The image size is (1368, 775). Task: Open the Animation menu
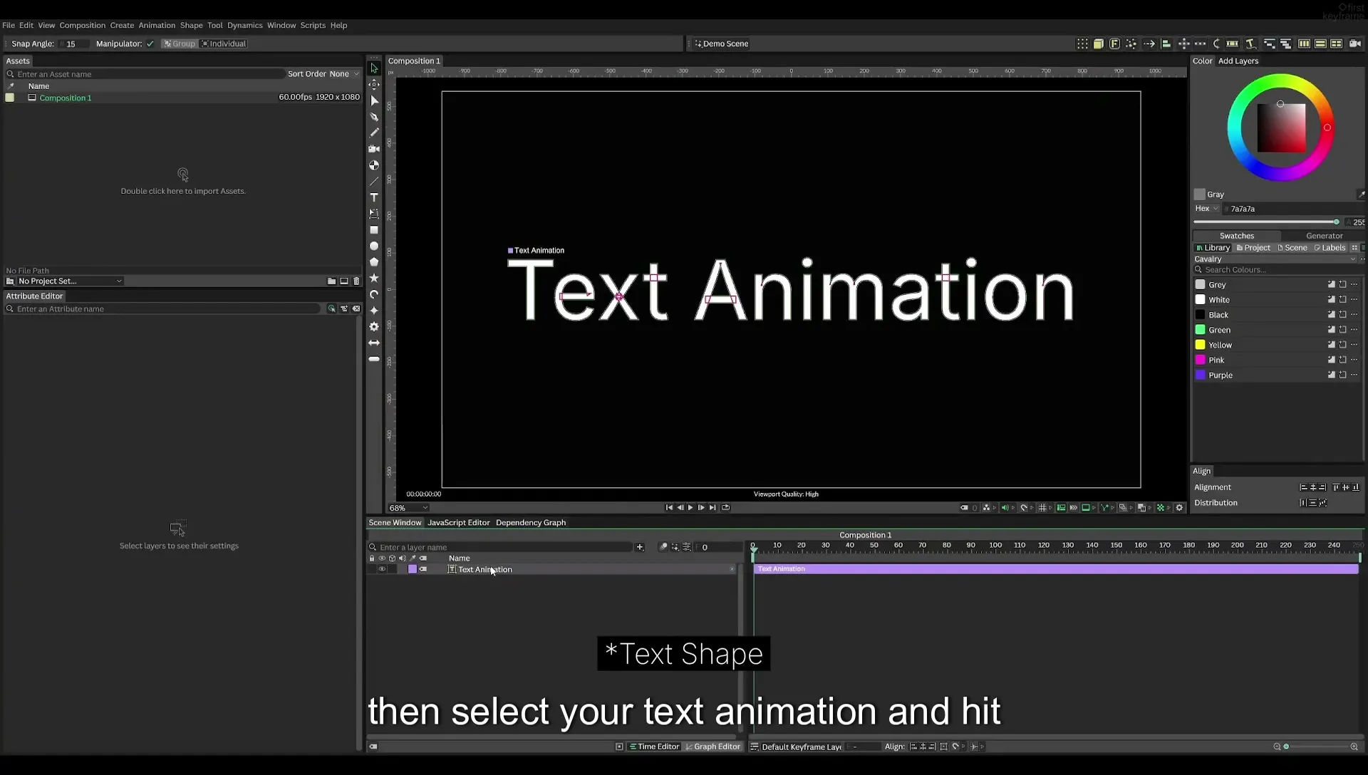tap(157, 25)
